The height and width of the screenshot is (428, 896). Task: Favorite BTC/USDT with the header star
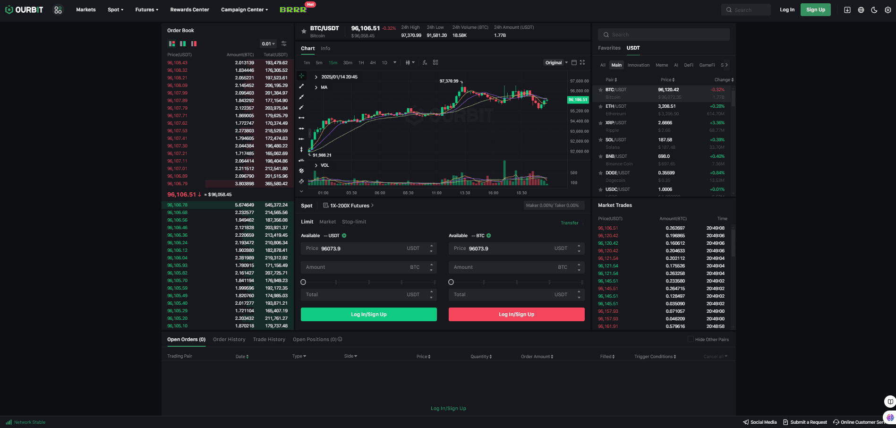point(304,31)
